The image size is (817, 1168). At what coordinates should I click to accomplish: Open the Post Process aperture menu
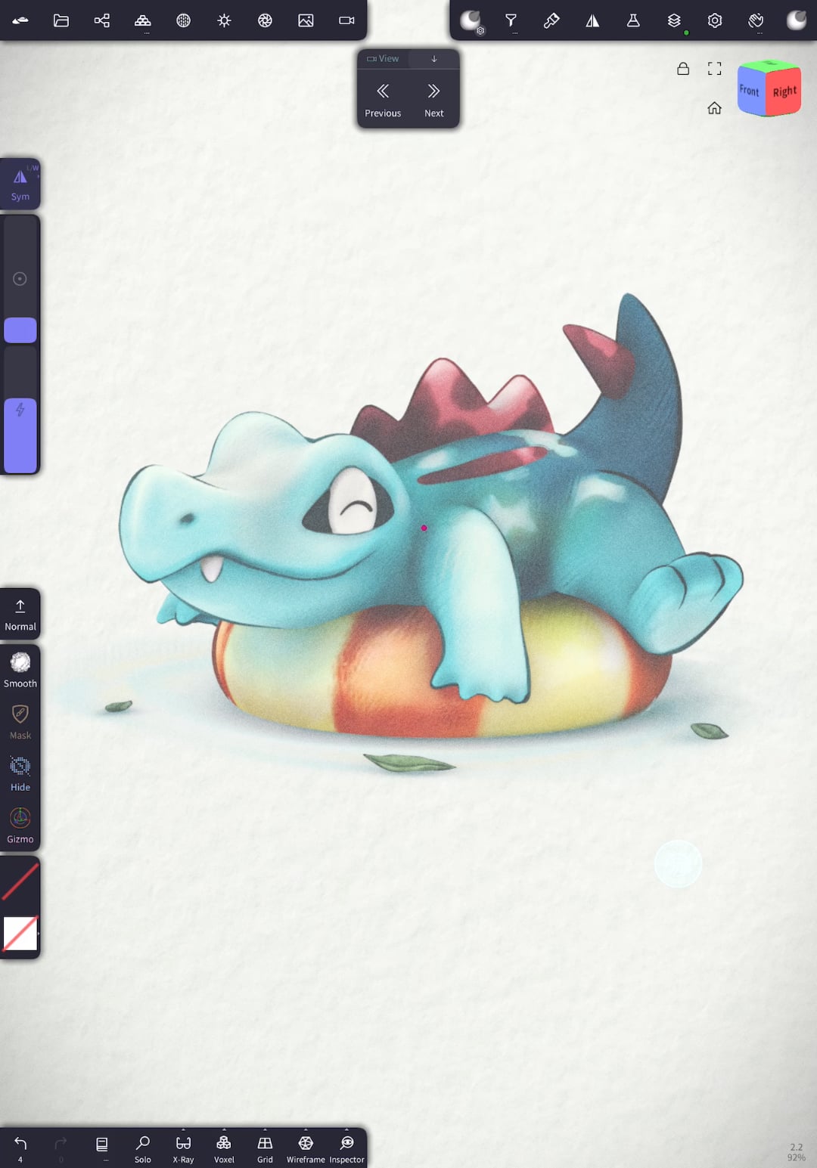click(x=265, y=20)
